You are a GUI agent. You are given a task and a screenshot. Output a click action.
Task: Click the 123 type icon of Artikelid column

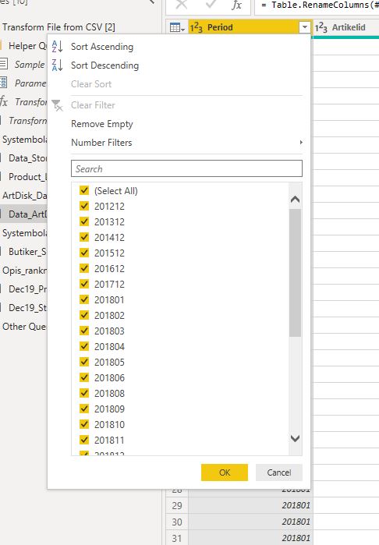click(321, 27)
